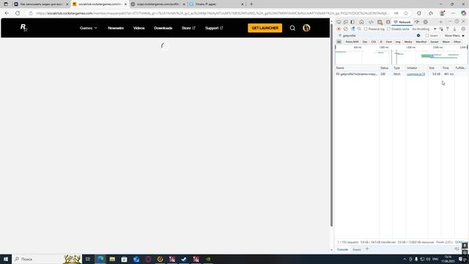Open the Performance tool icon in DevTools
The image size is (469, 264).
pyautogui.click(x=417, y=22)
